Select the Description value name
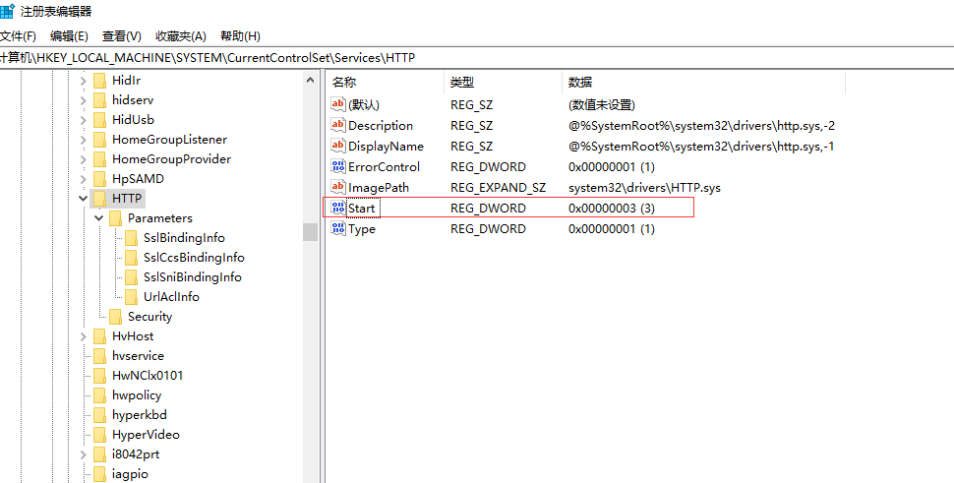The image size is (954, 483). click(381, 125)
